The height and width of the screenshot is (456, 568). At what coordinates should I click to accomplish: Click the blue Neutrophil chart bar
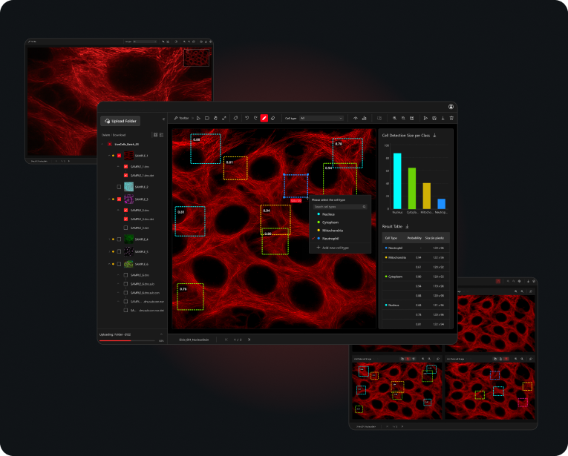point(441,204)
